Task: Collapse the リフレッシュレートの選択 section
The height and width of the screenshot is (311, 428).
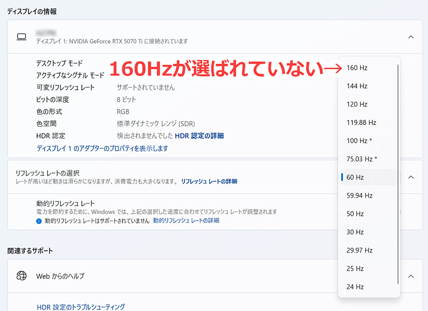Action: click(411, 176)
